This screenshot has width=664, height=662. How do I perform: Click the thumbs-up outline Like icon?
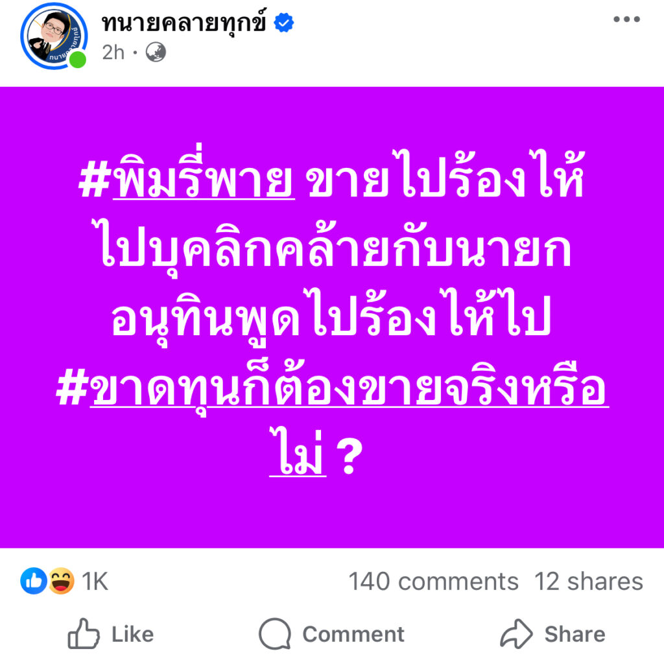(84, 633)
